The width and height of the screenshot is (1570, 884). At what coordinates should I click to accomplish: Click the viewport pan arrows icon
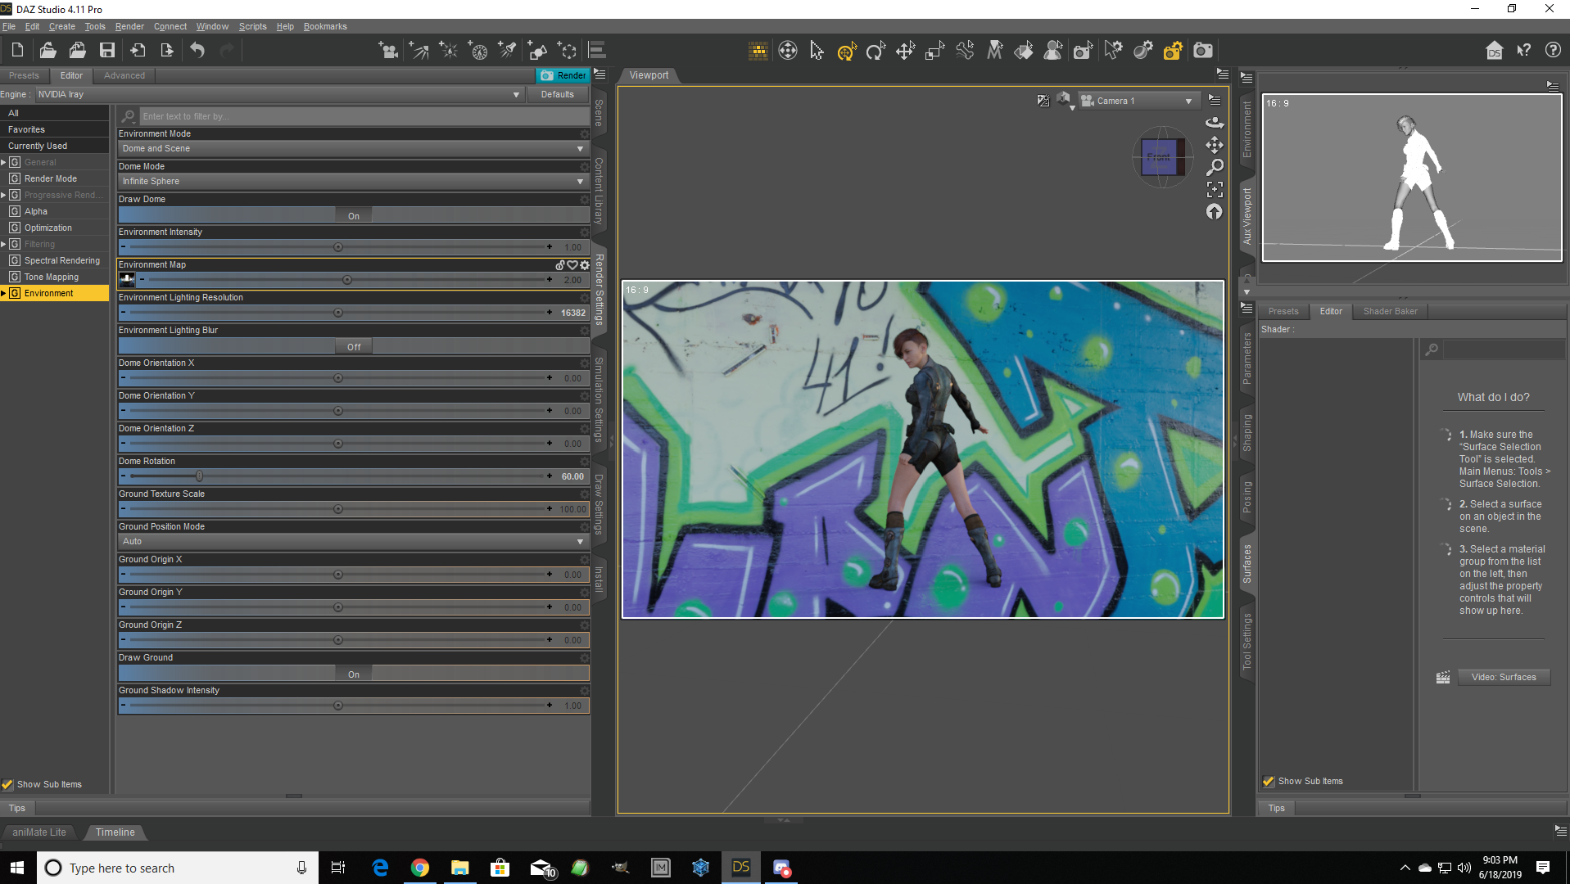(x=1215, y=145)
